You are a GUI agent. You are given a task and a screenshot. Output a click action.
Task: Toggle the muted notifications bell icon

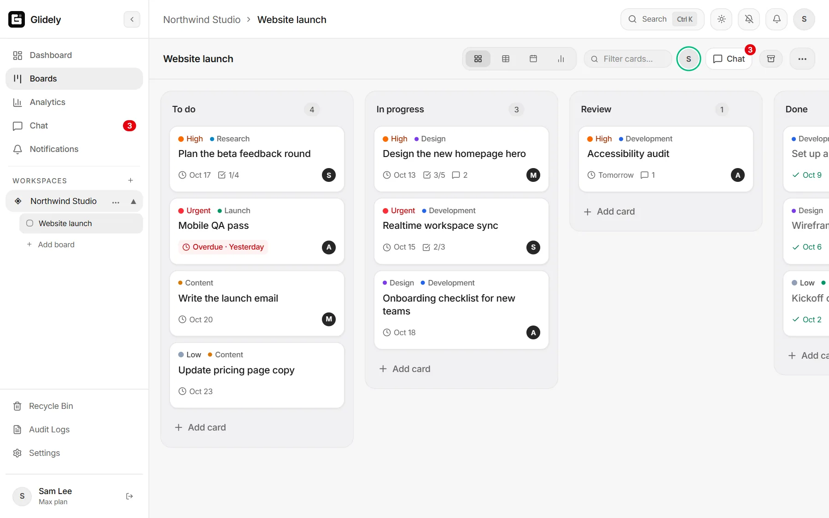[749, 19]
